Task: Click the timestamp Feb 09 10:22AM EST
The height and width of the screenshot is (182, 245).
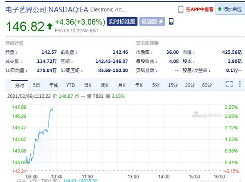Action: [x=77, y=30]
